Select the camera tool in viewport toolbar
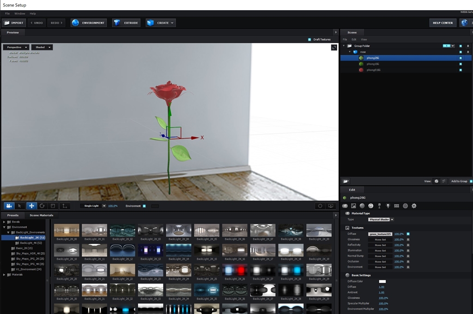 coord(9,206)
